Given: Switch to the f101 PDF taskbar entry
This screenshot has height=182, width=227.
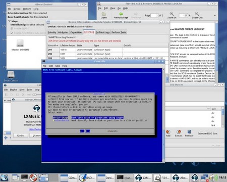Looking at the screenshot, I should click(162, 178).
